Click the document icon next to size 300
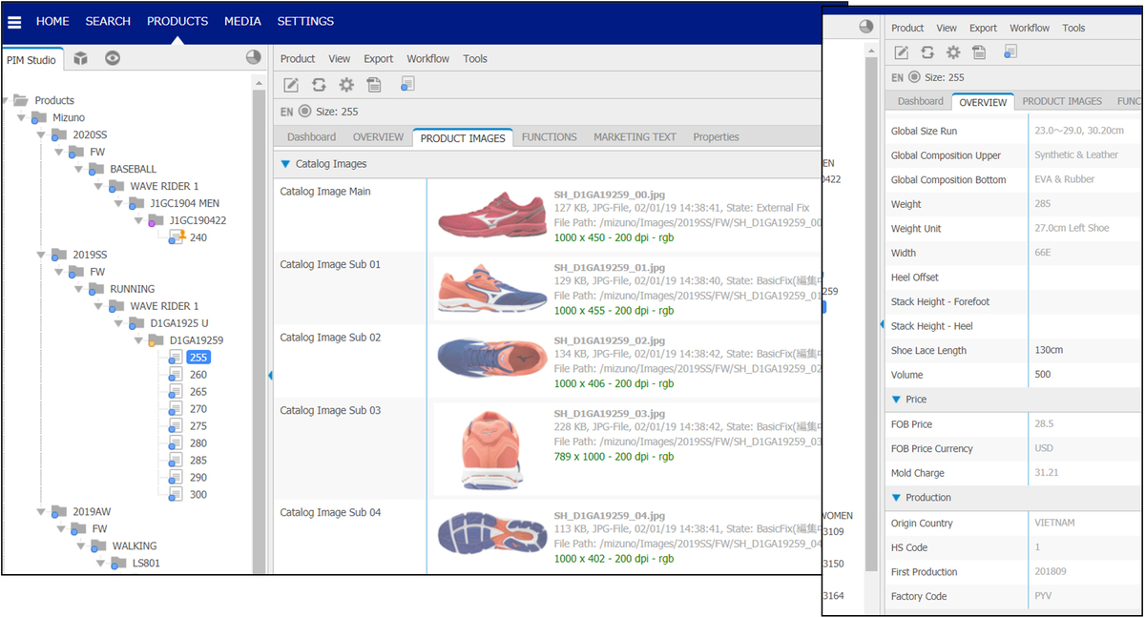Viewport: 1145px width, 617px height. coord(176,494)
